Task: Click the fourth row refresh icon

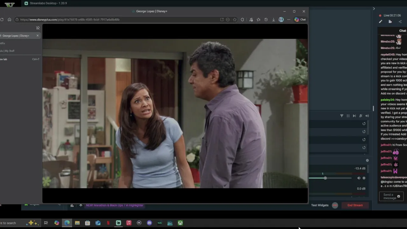Action: point(364,148)
